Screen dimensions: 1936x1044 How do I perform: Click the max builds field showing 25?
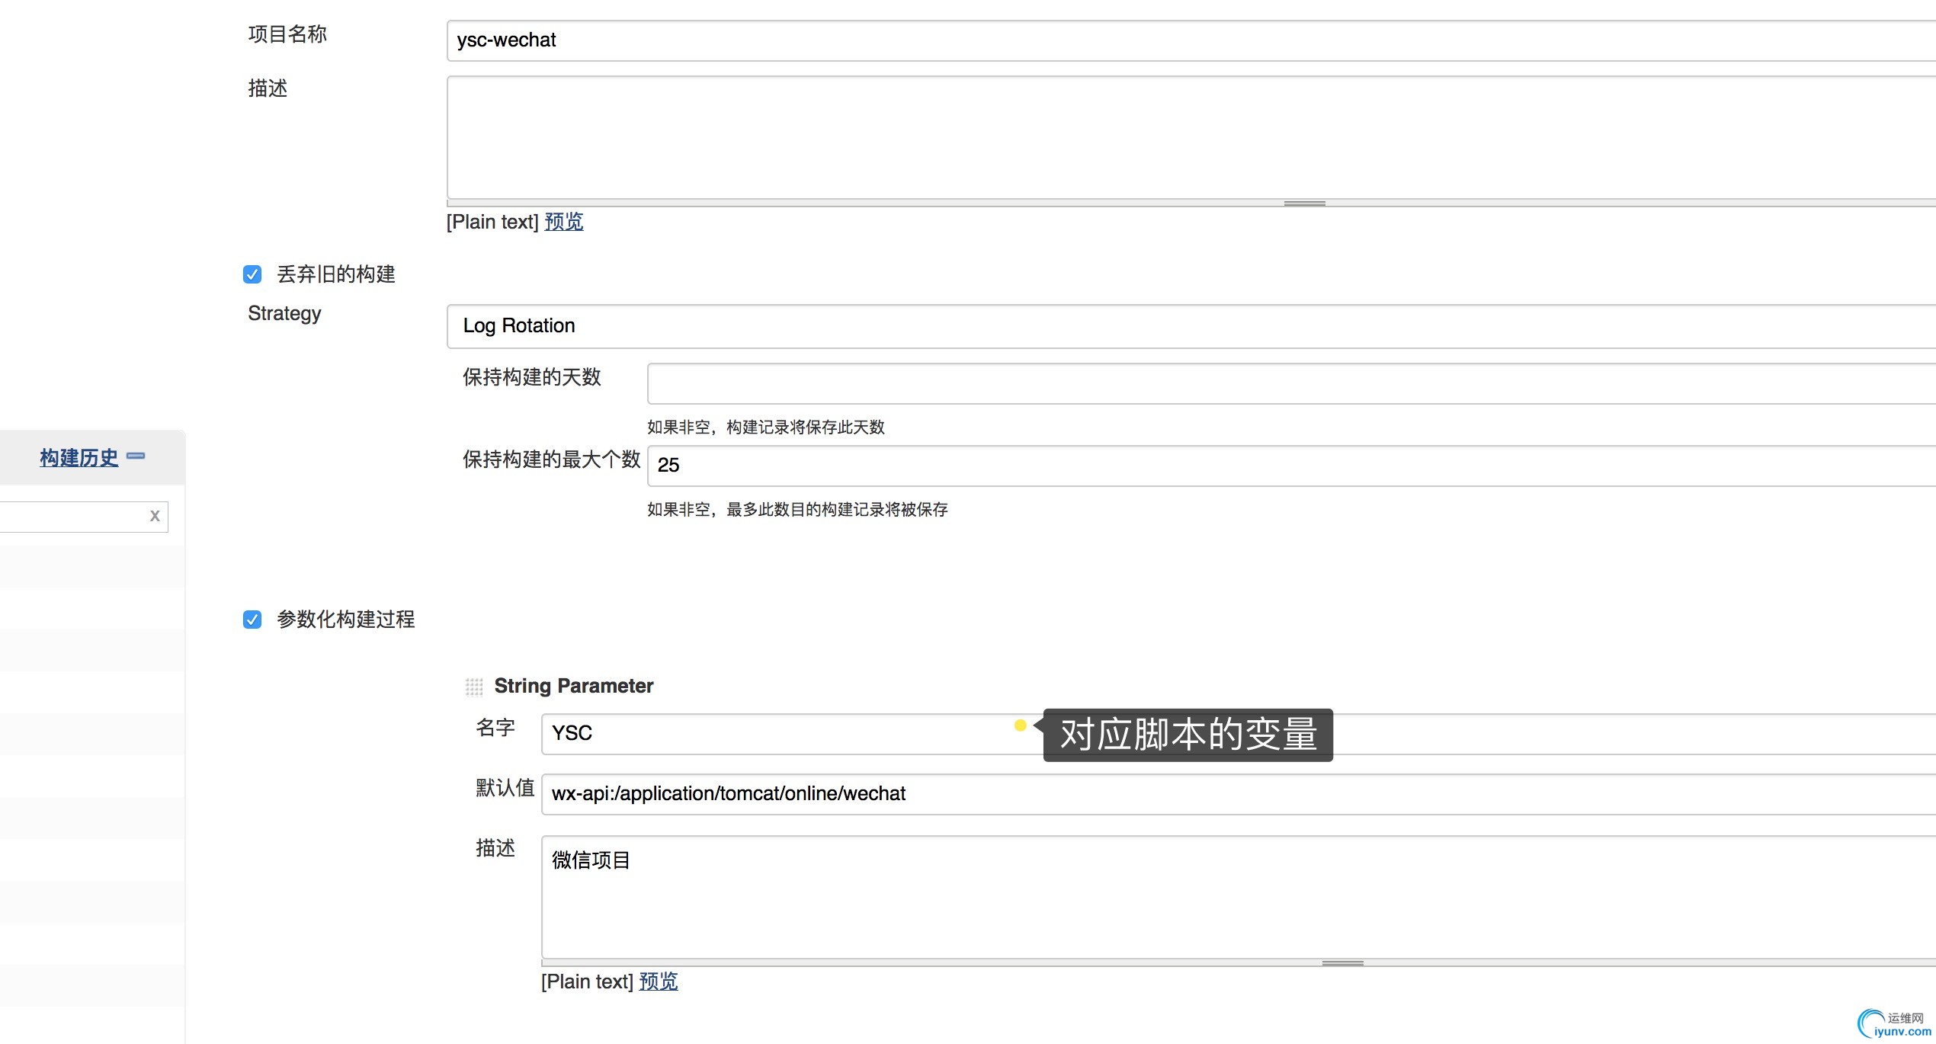[1291, 466]
